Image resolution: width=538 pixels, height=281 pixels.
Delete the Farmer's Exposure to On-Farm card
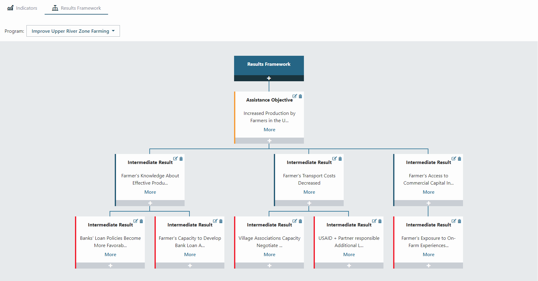point(459,221)
